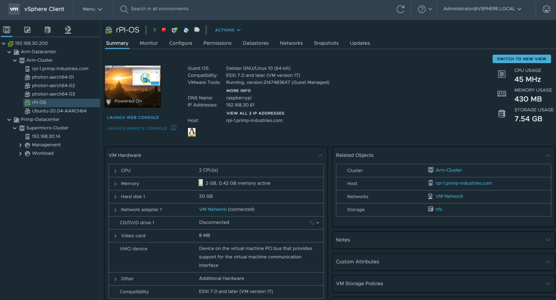Click the info icon beside Launch Remote Console
The height and width of the screenshot is (300, 556).
point(174,128)
